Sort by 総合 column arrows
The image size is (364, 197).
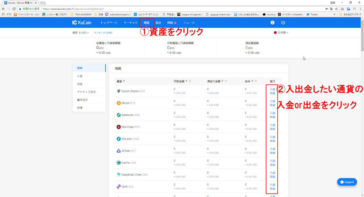click(252, 81)
